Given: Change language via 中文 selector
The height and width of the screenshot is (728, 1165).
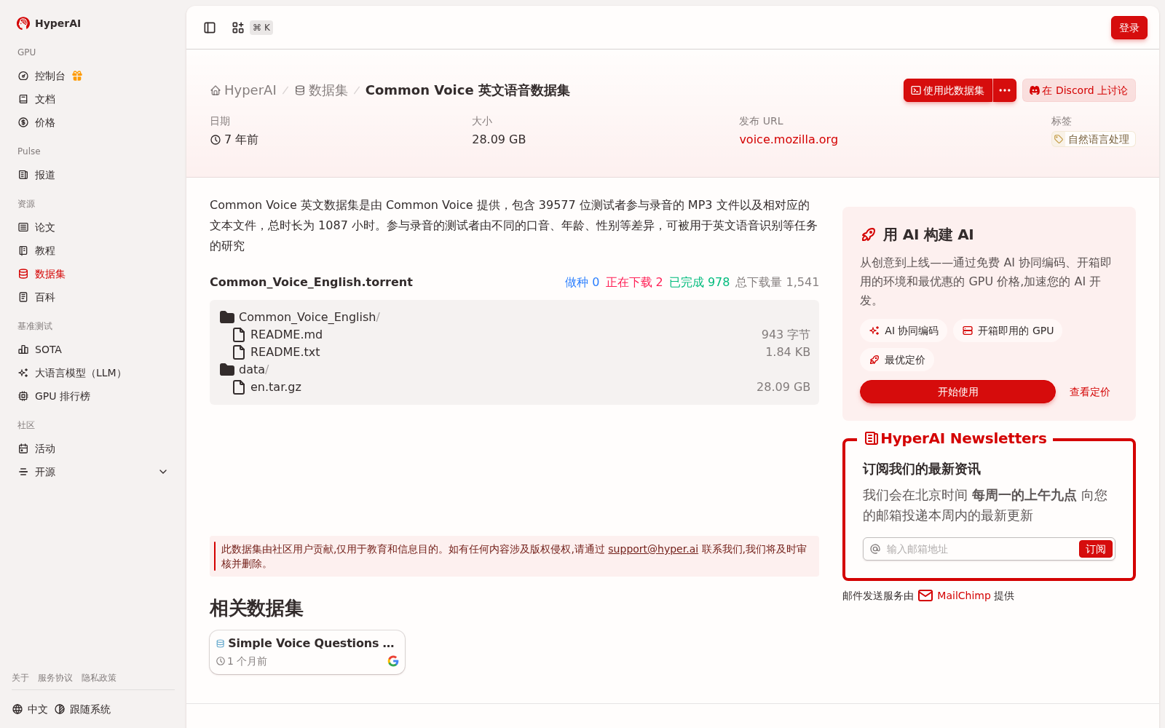Looking at the screenshot, I should pos(30,709).
